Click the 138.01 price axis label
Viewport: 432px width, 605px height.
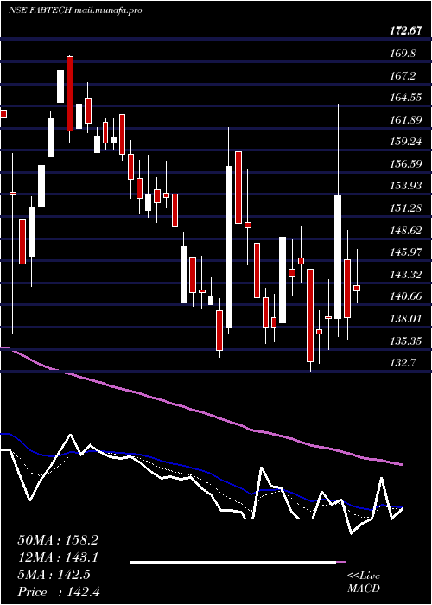click(x=405, y=320)
